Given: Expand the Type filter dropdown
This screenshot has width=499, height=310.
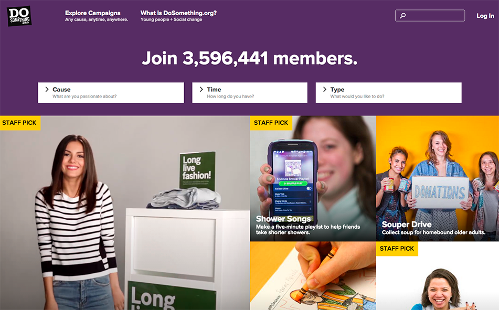Looking at the screenshot, I should point(389,93).
